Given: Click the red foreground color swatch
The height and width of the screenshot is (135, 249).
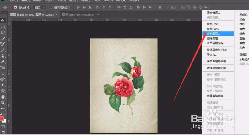Looking at the screenshot, I should (x=2, y=118).
